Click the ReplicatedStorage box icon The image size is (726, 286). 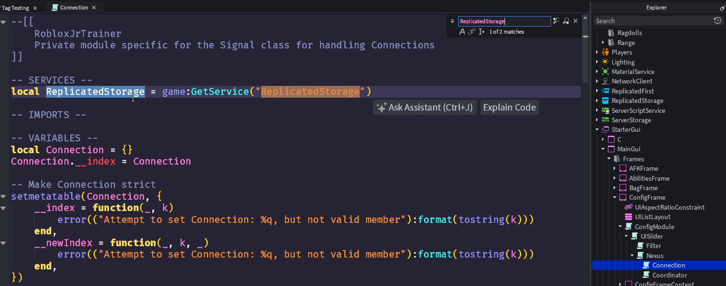coord(605,101)
